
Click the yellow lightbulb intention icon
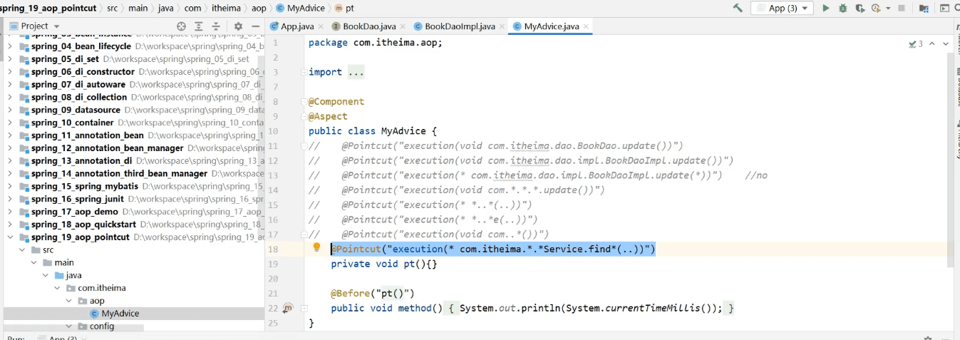point(317,248)
